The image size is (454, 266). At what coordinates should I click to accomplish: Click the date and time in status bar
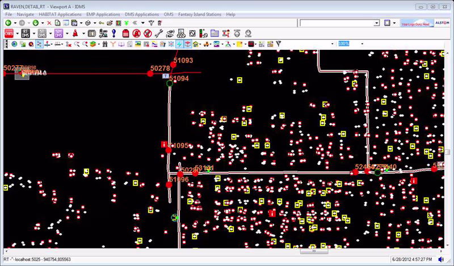tap(413, 259)
